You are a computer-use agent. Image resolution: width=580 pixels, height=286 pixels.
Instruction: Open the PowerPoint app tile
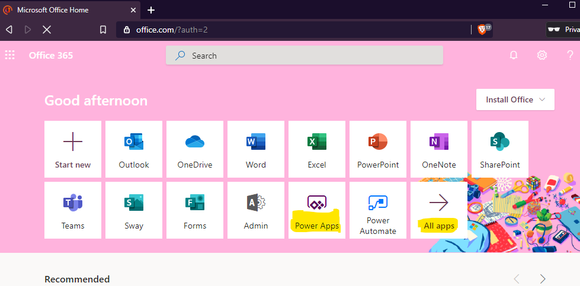[378, 149]
